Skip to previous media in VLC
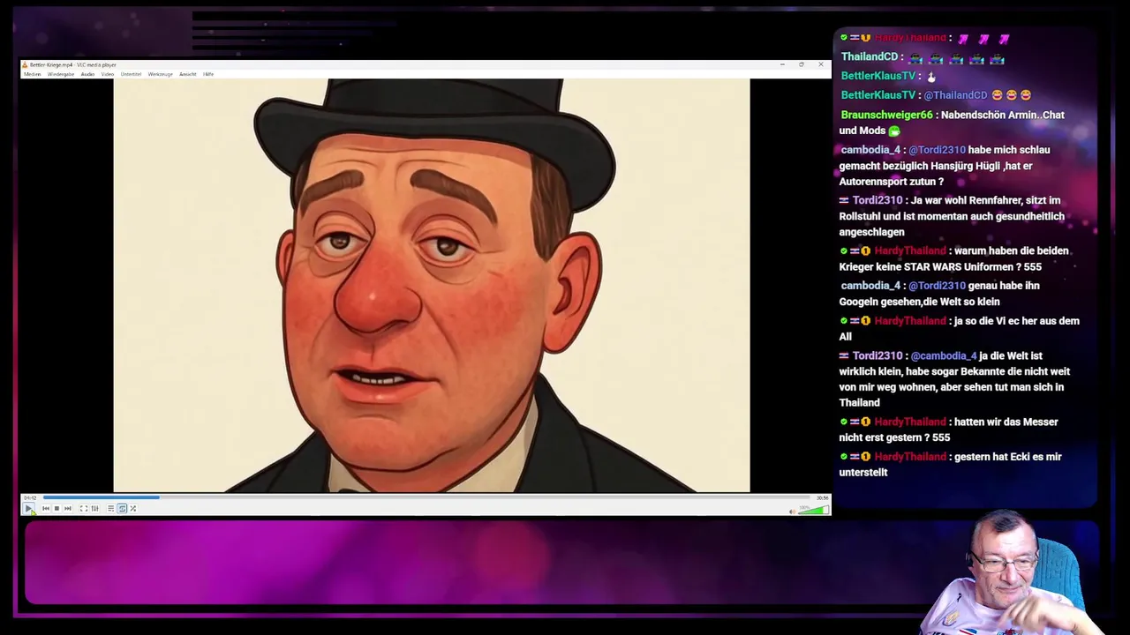This screenshot has height=635, width=1130. (46, 508)
